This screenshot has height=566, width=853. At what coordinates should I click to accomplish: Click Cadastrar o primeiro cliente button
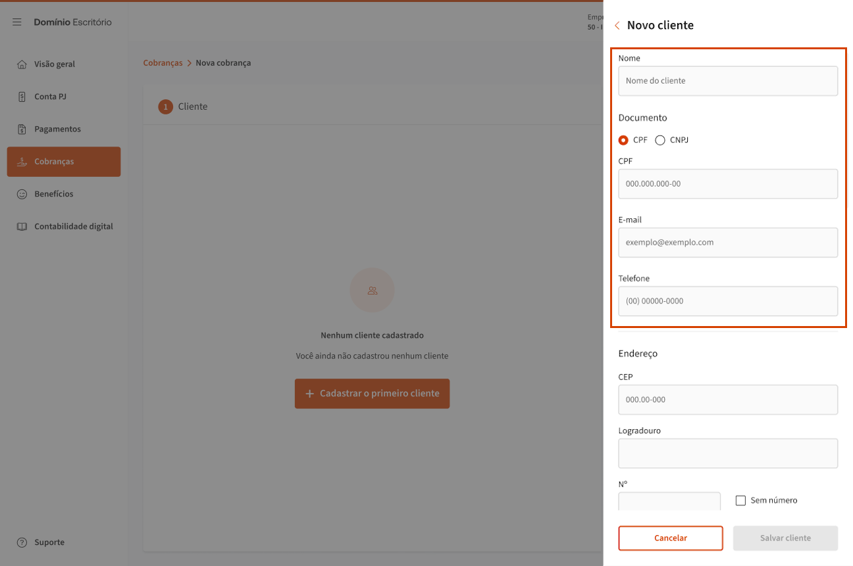(372, 393)
